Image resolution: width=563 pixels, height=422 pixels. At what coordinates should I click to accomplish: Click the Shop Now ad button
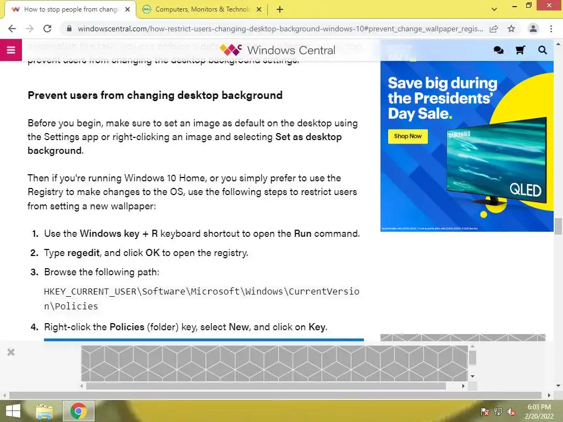point(407,136)
